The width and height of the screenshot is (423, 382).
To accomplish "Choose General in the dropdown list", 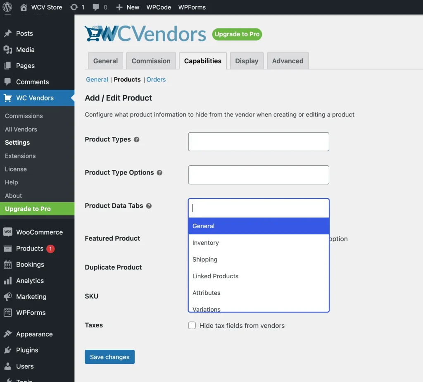I will (x=259, y=226).
